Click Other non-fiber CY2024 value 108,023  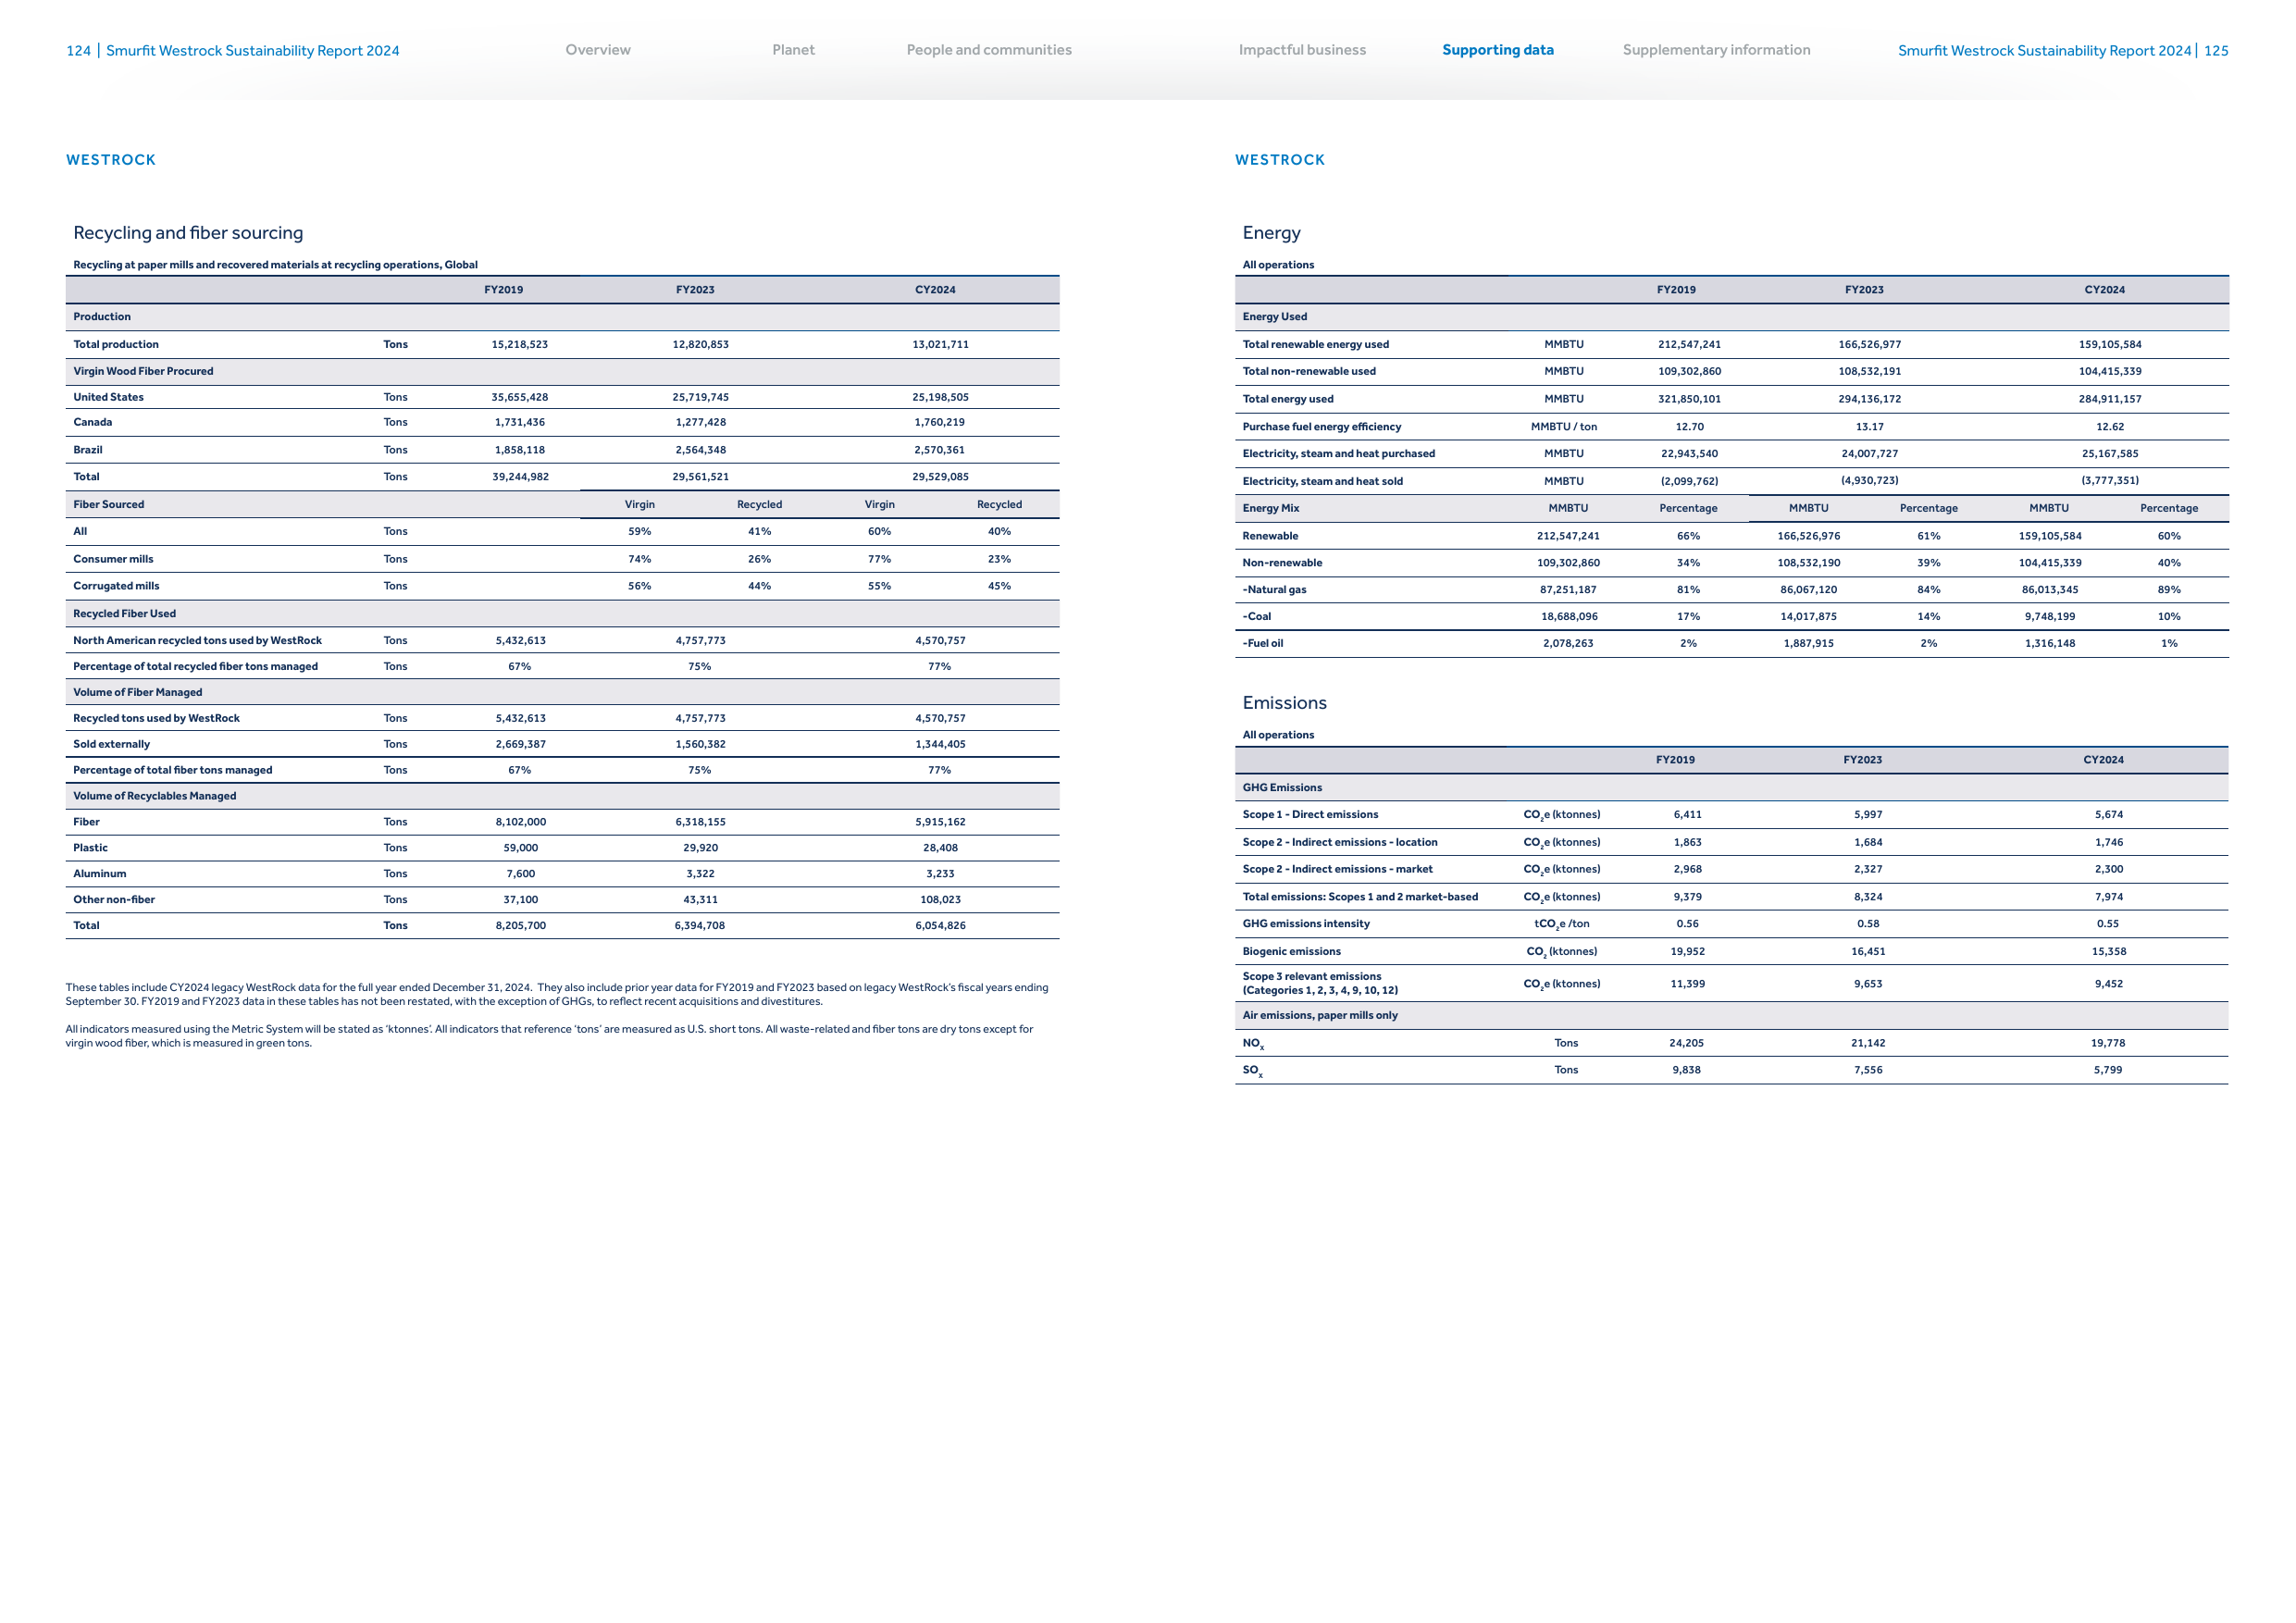click(x=940, y=900)
